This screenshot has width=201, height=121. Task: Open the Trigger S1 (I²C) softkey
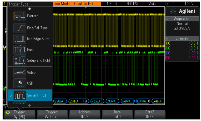click(20, 115)
